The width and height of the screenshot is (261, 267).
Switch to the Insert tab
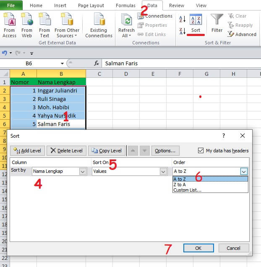(60, 5)
